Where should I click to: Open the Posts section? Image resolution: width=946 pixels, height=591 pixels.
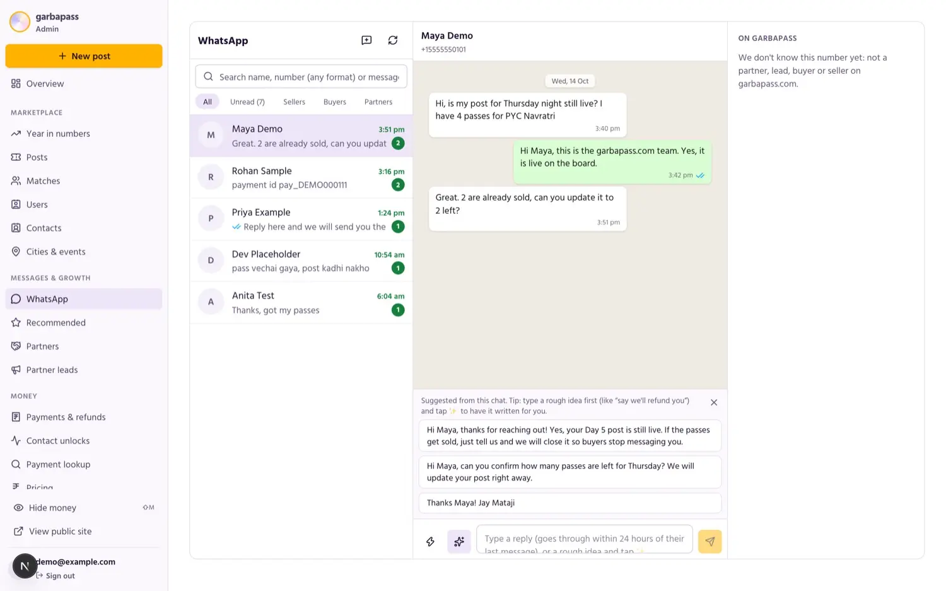[84, 157]
